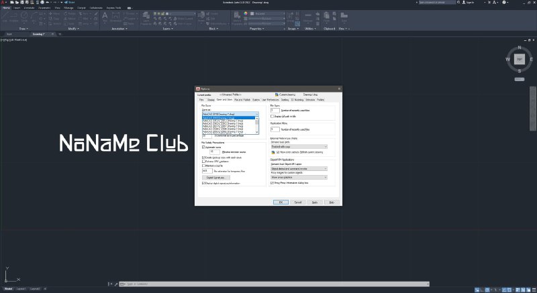Click the status bar customization icon
Image resolution: width=537 pixels, height=293 pixels.
pyautogui.click(x=534, y=290)
